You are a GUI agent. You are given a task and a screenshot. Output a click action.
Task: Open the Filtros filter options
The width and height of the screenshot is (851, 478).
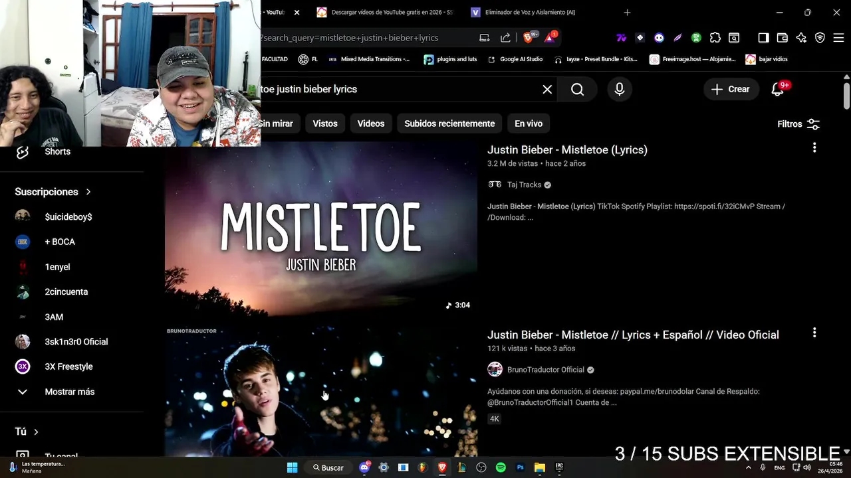click(798, 124)
